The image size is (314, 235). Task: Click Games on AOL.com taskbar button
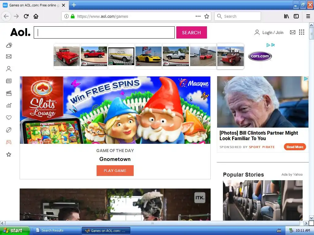pyautogui.click(x=106, y=231)
